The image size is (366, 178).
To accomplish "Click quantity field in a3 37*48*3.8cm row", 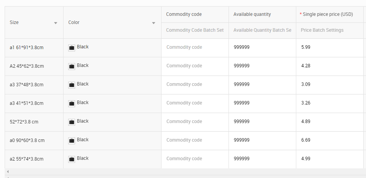I will 262,84.
